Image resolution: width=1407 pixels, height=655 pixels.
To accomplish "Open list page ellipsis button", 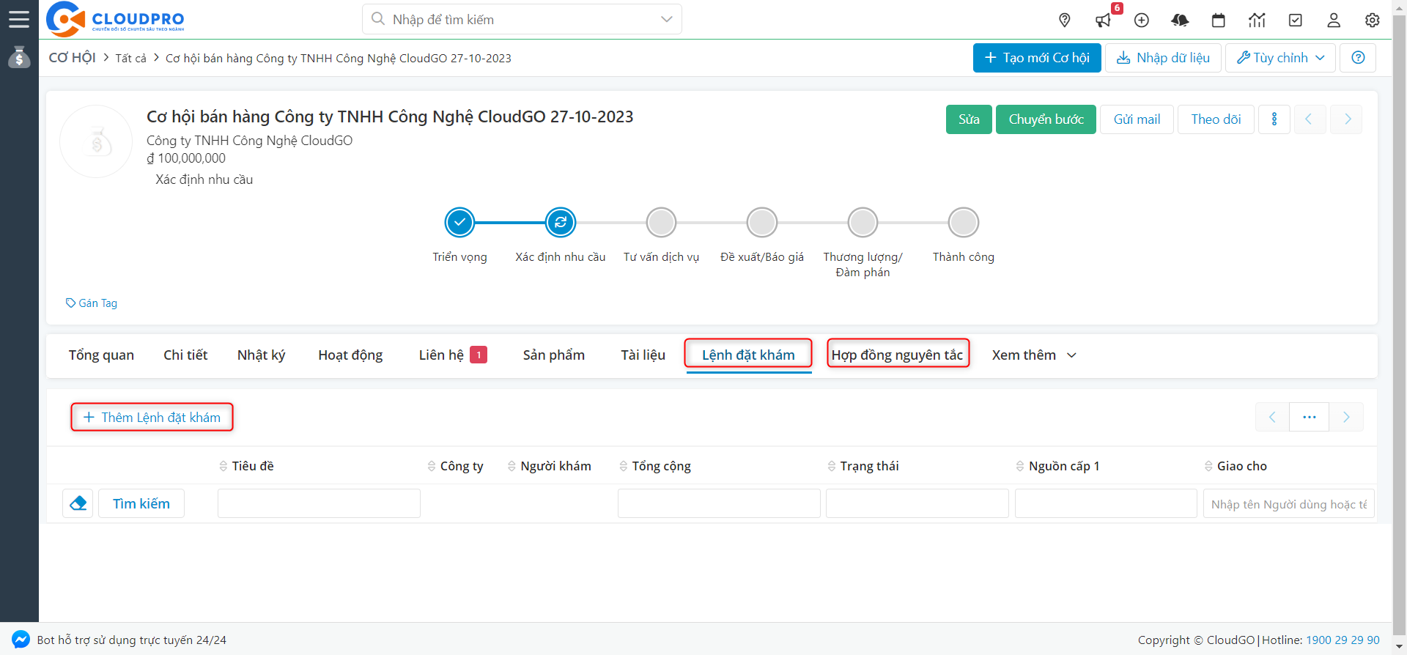I will tap(1310, 417).
